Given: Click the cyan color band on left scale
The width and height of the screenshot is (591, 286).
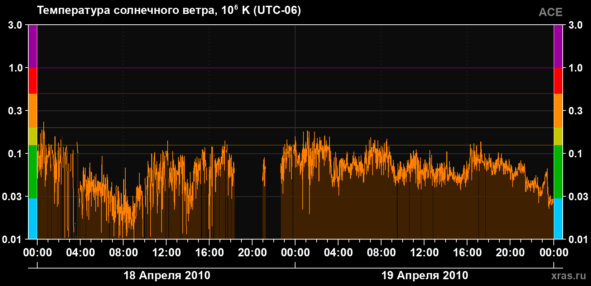Looking at the screenshot, I should (33, 219).
